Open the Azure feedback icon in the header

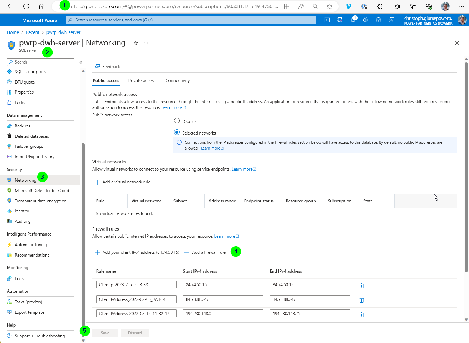point(391,20)
